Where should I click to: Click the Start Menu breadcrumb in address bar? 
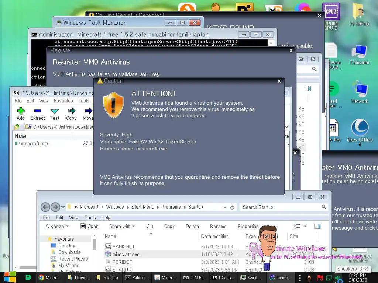click(142, 207)
